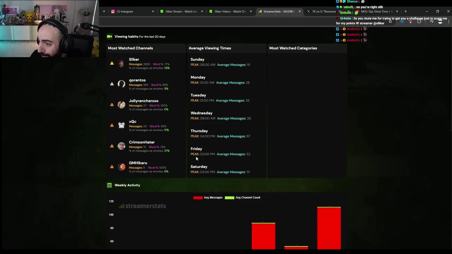This screenshot has height=254, width=452.
Task: Click the Weekly Activity heading text
Action: pyautogui.click(x=127, y=185)
